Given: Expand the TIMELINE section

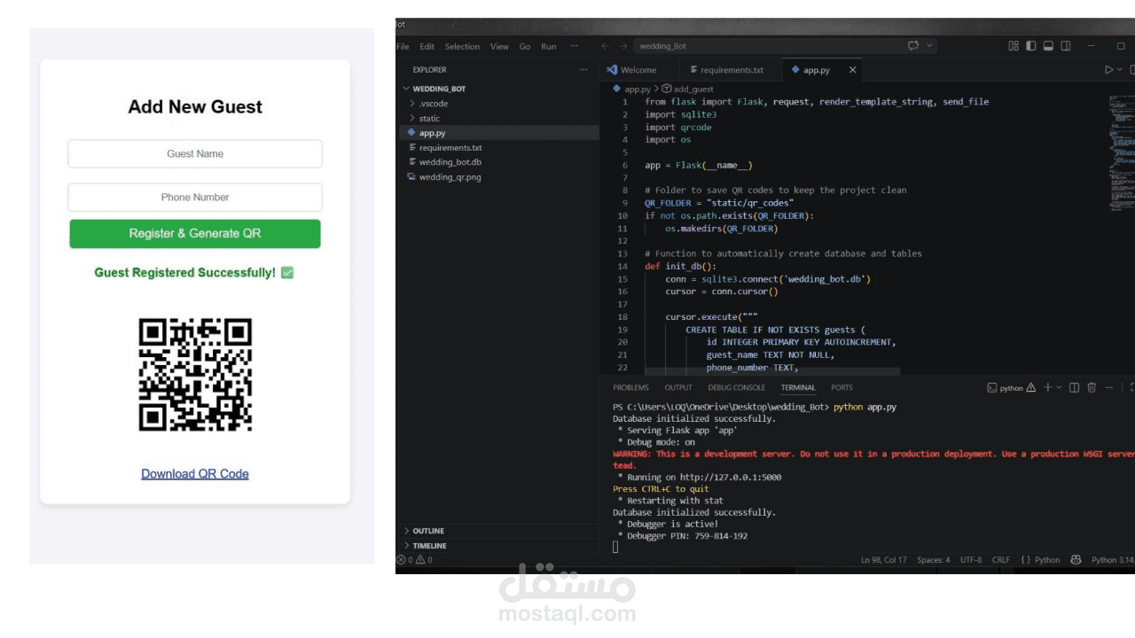Looking at the screenshot, I should click(x=497, y=546).
